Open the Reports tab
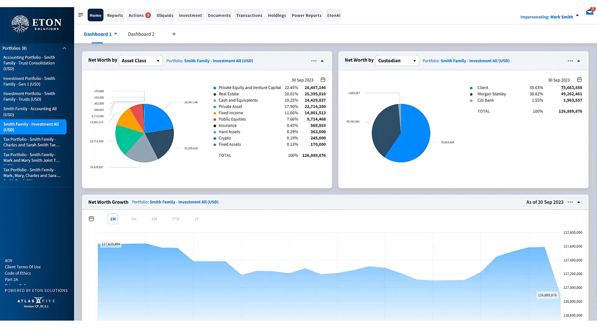This screenshot has width=597, height=336. tap(115, 15)
